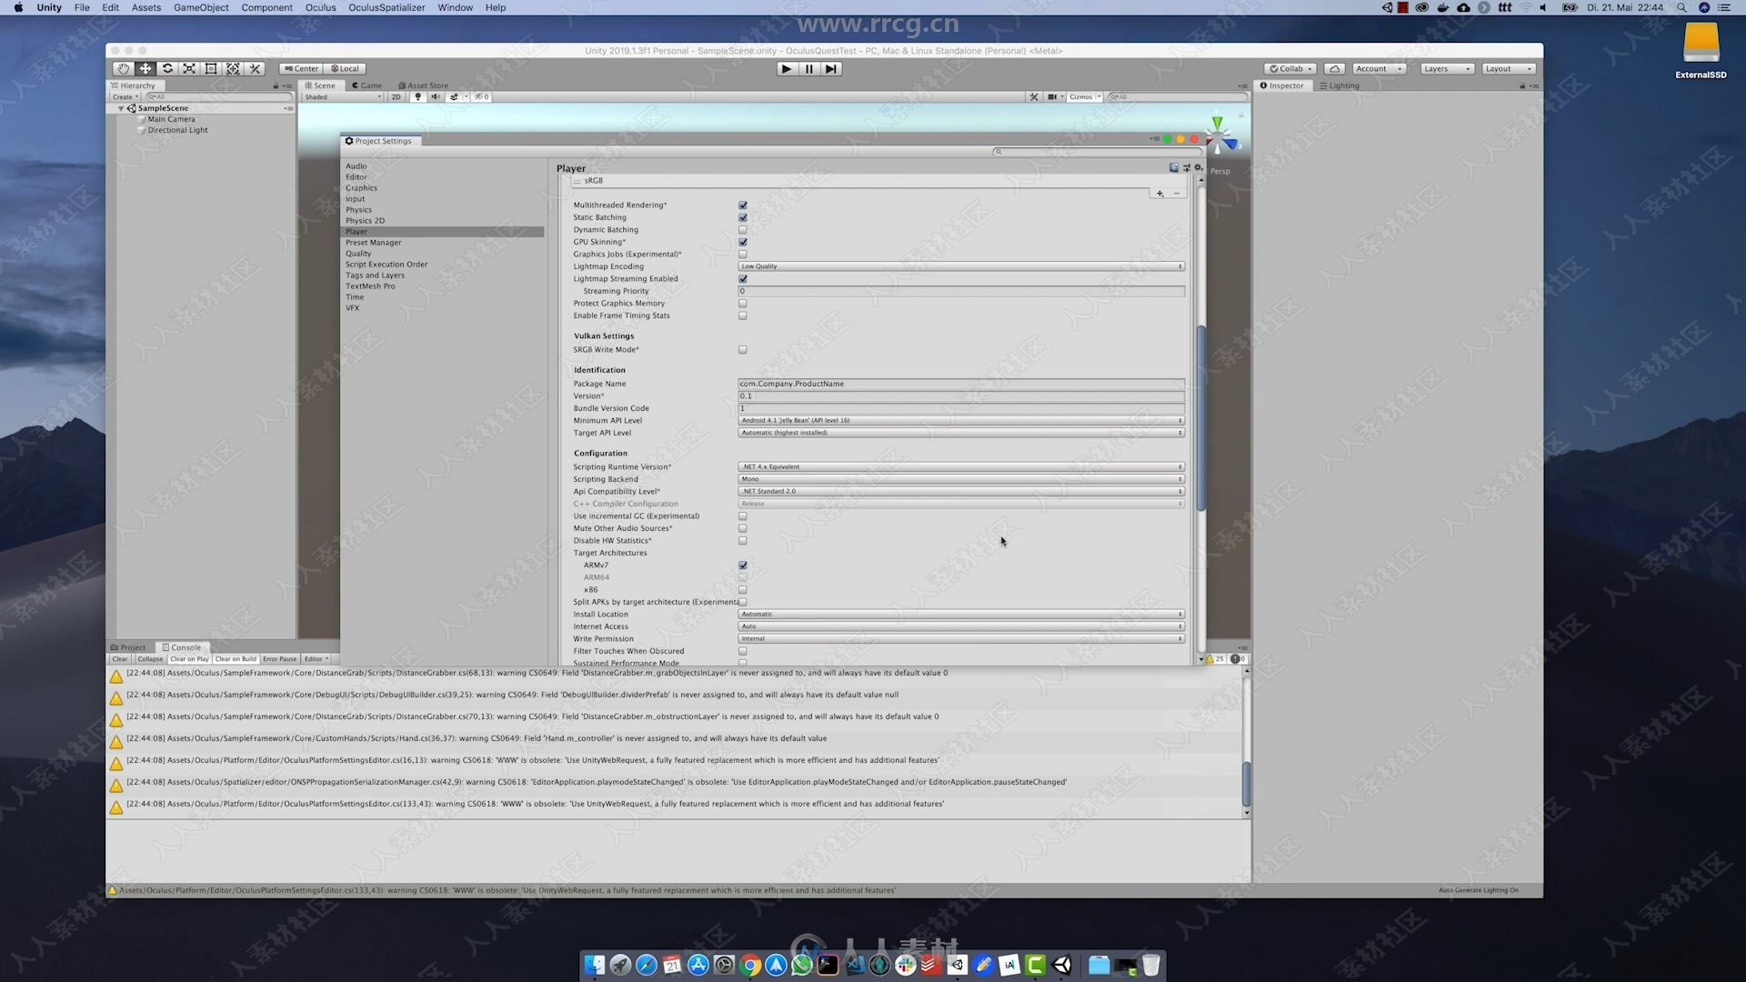Viewport: 1746px width, 982px height.
Task: Open scene camera settings icon
Action: point(1053,96)
